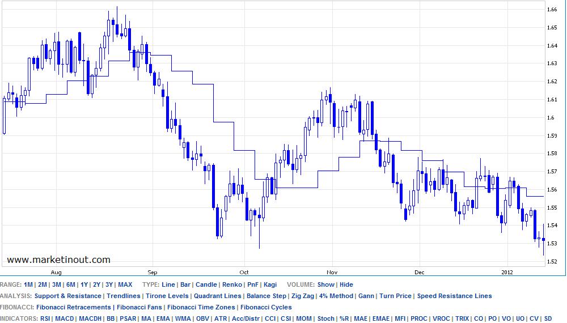This screenshot has width=567, height=323.
Task: Set chart range to 2Y
Action: 96,284
